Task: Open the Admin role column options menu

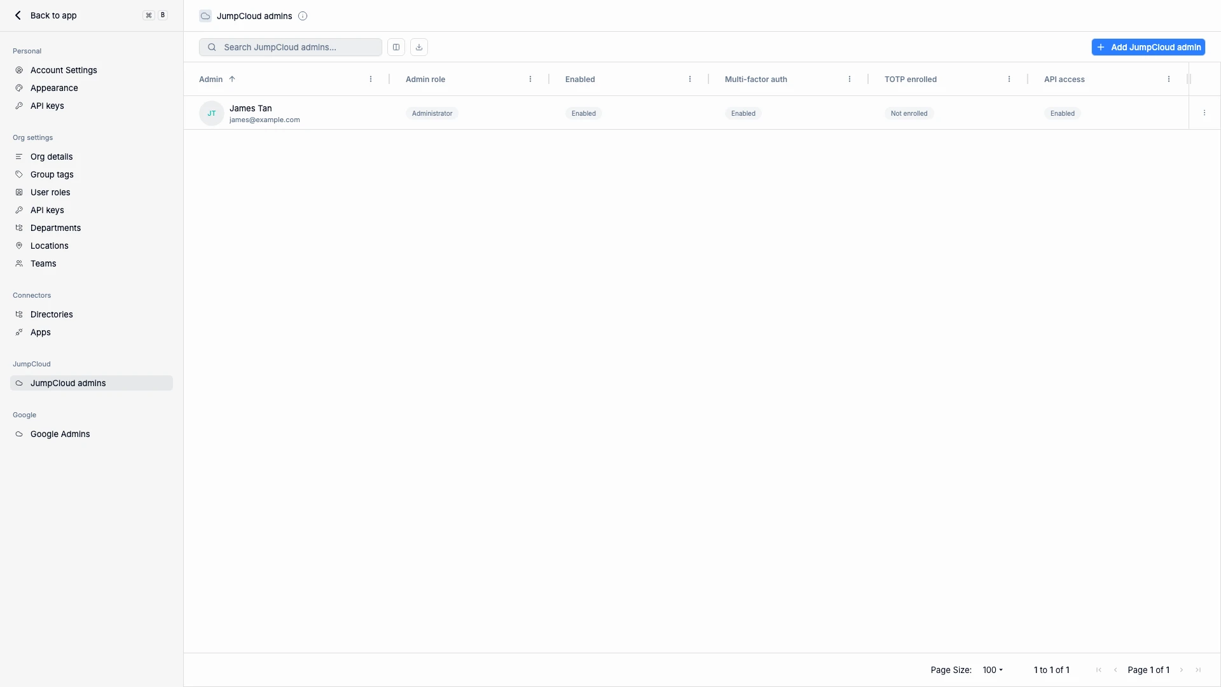Action: (x=531, y=79)
